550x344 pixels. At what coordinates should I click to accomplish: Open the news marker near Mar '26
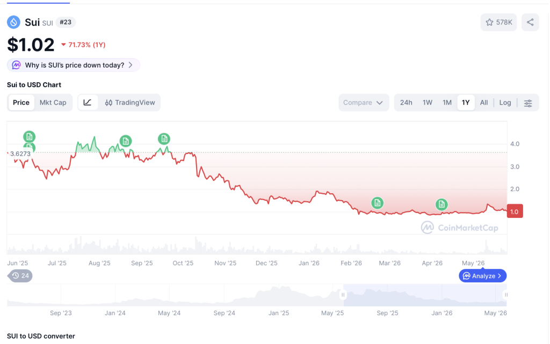click(x=377, y=203)
